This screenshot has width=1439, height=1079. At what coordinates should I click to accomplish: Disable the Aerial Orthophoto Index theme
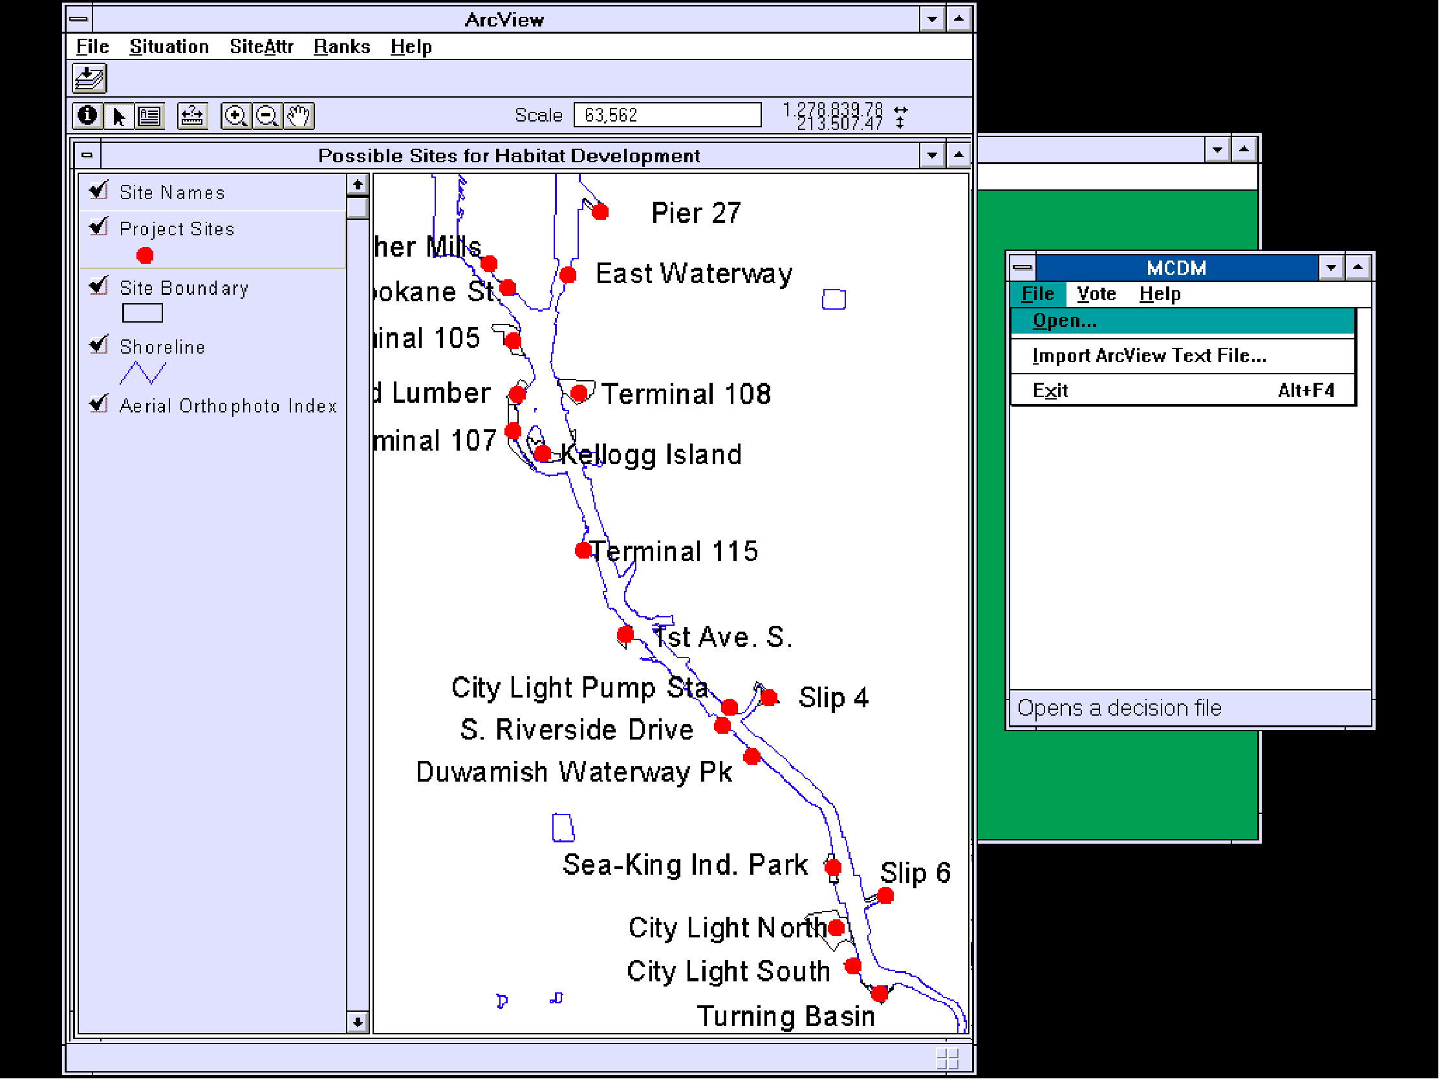coord(99,404)
